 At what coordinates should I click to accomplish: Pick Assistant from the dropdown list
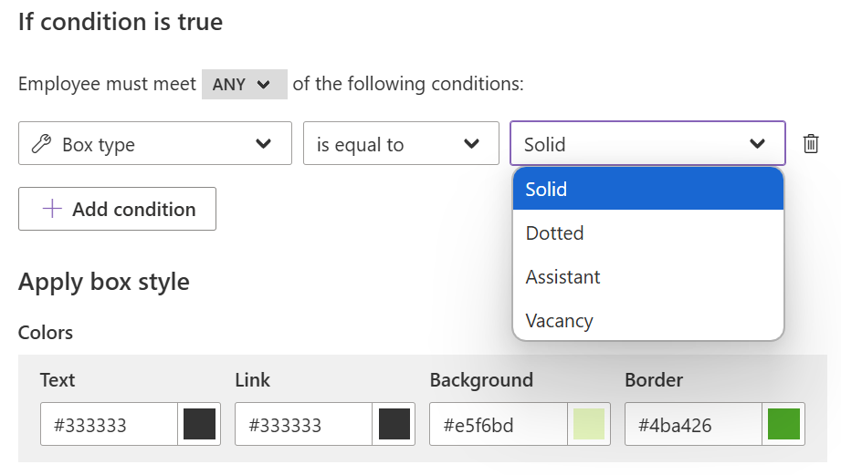coord(648,277)
